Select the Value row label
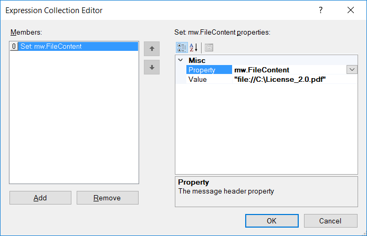The height and width of the screenshot is (236, 367). click(209, 79)
